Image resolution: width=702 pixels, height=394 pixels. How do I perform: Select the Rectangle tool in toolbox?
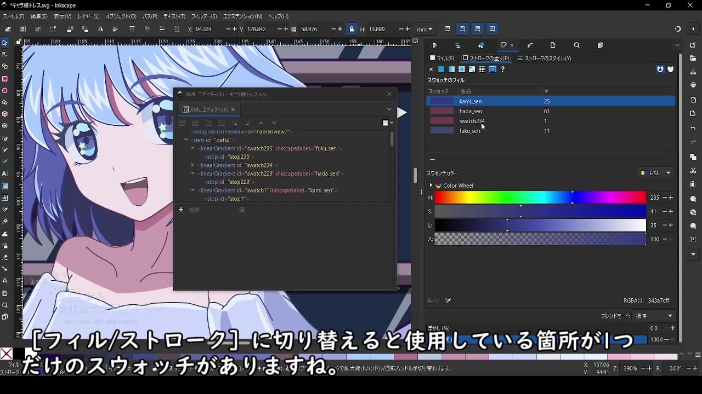pyautogui.click(x=5, y=78)
